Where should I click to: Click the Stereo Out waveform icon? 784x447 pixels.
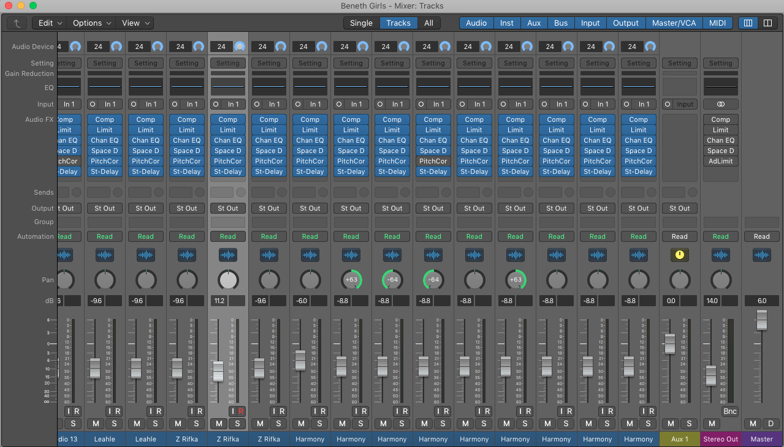(720, 255)
